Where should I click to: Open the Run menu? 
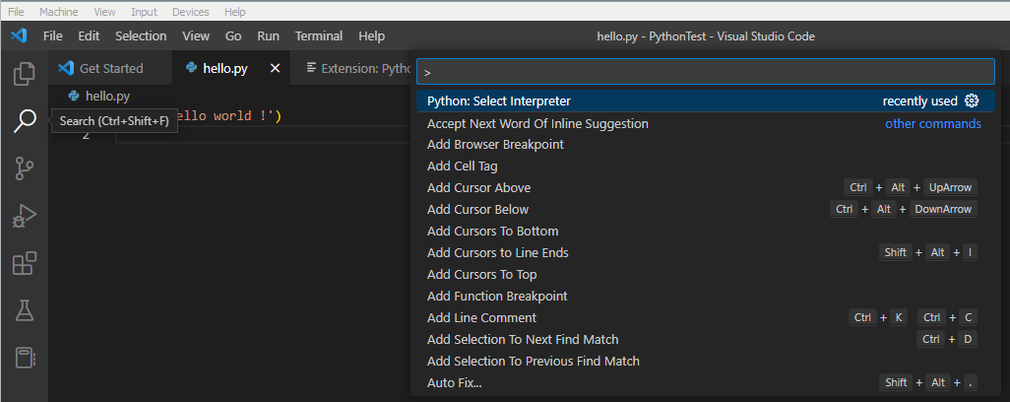point(268,36)
